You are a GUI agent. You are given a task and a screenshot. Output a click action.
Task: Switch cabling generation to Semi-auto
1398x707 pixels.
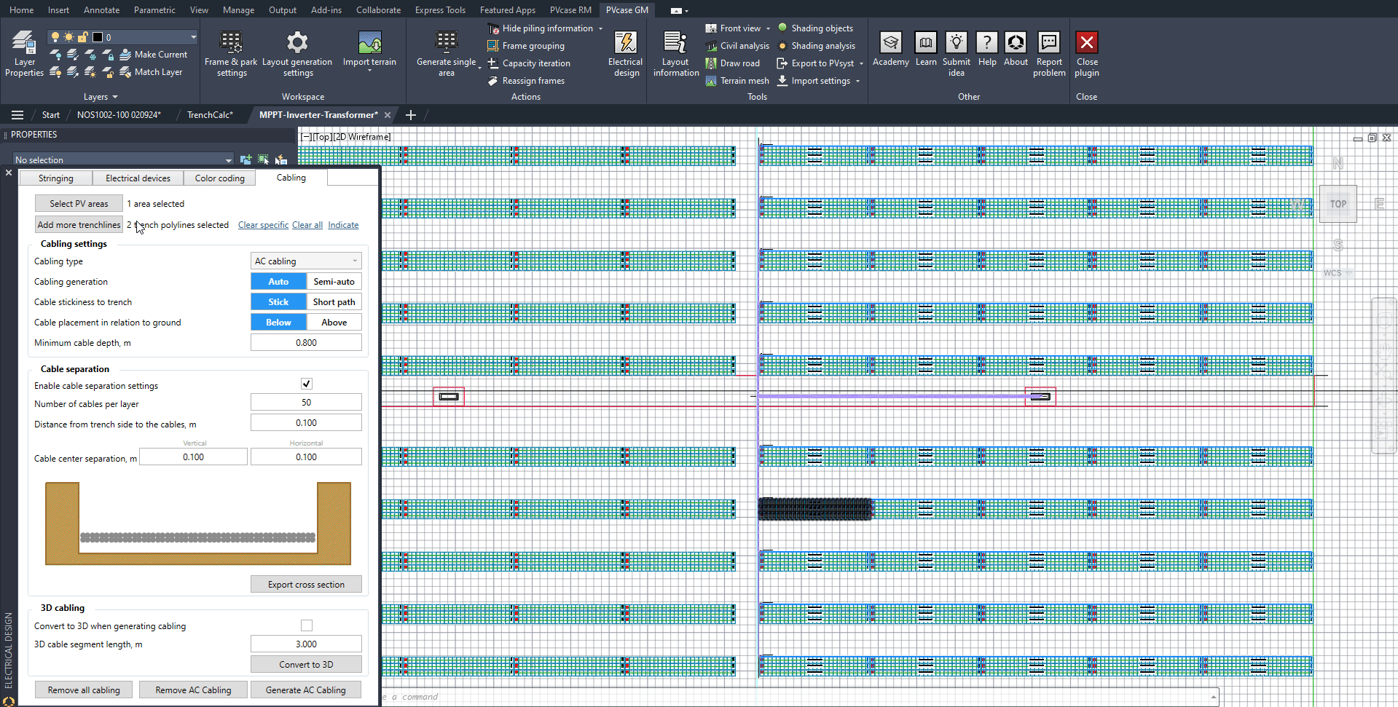coord(334,282)
